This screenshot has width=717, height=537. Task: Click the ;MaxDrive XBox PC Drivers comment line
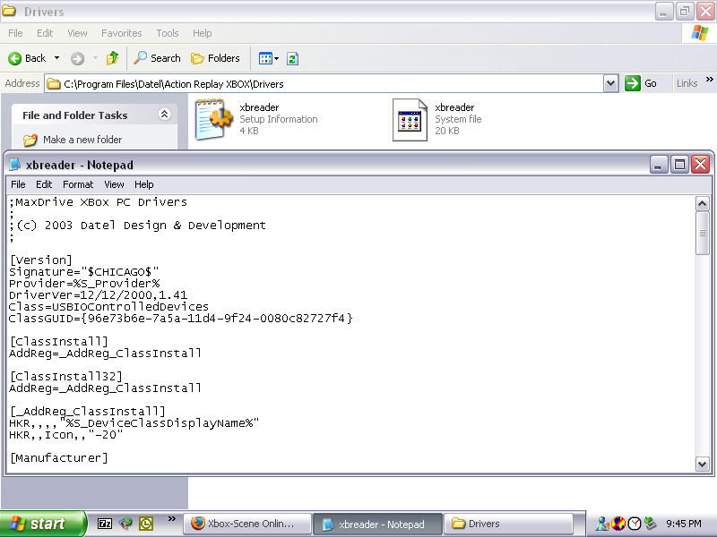coord(99,202)
